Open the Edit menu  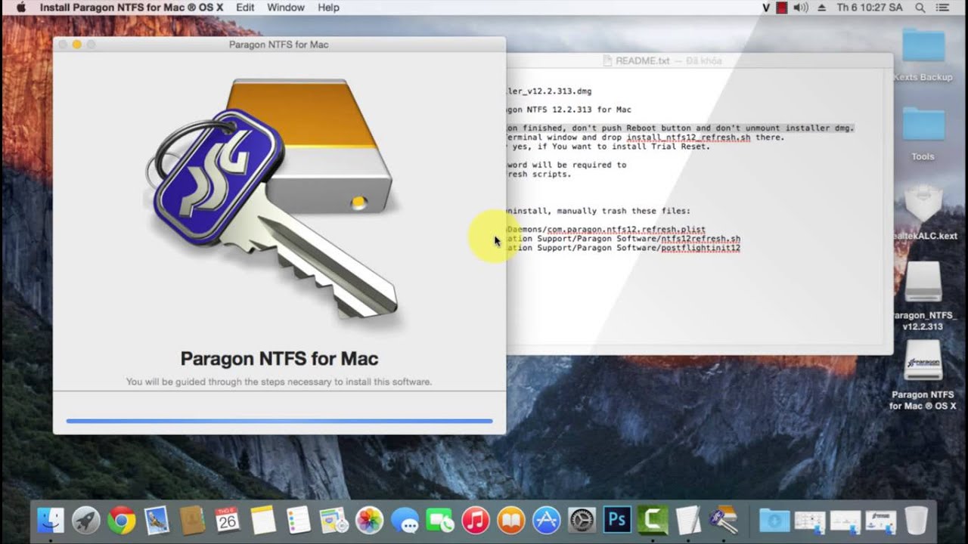click(x=245, y=8)
